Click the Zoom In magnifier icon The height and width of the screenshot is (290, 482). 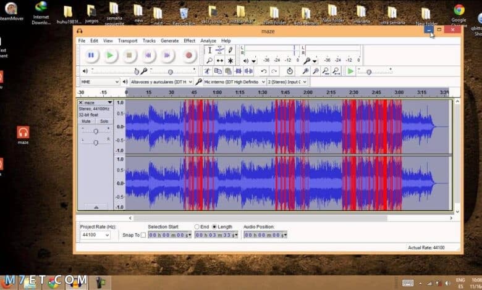(x=305, y=71)
